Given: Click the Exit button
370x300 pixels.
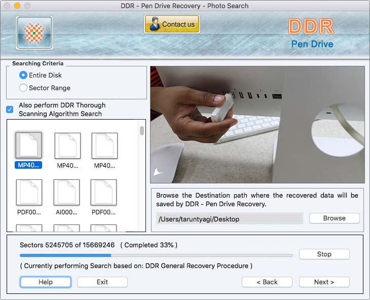Looking at the screenshot, I should 102,282.
